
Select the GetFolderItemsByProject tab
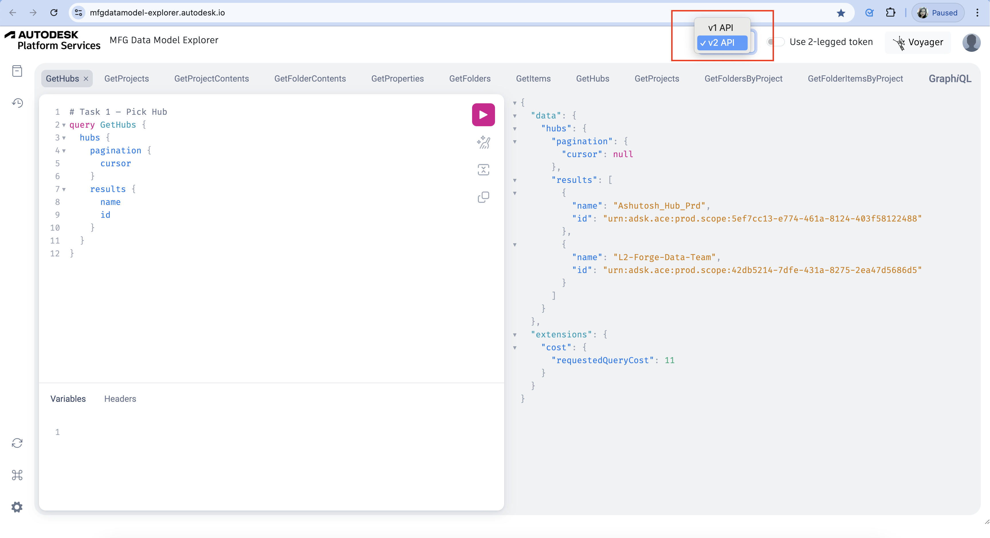pyautogui.click(x=855, y=79)
